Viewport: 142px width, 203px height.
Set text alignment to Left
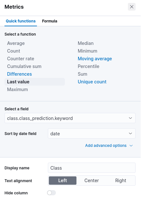pyautogui.click(x=63, y=181)
